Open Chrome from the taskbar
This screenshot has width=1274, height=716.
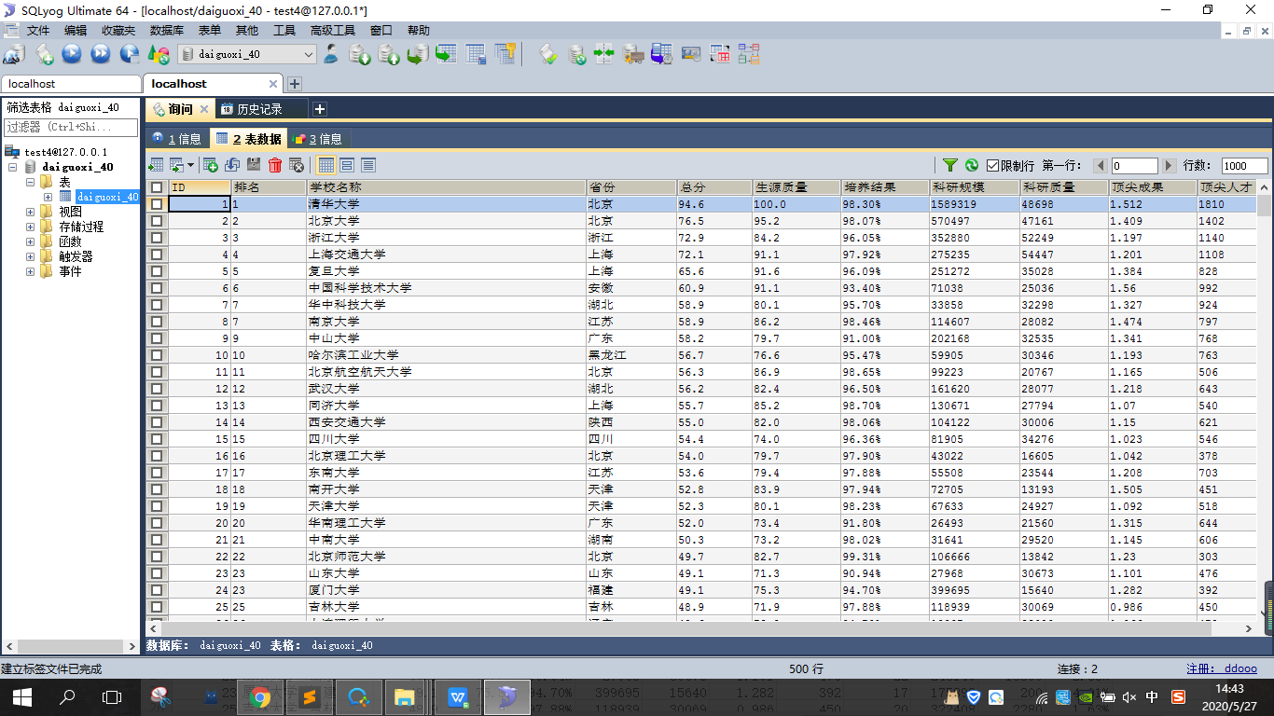point(260,696)
